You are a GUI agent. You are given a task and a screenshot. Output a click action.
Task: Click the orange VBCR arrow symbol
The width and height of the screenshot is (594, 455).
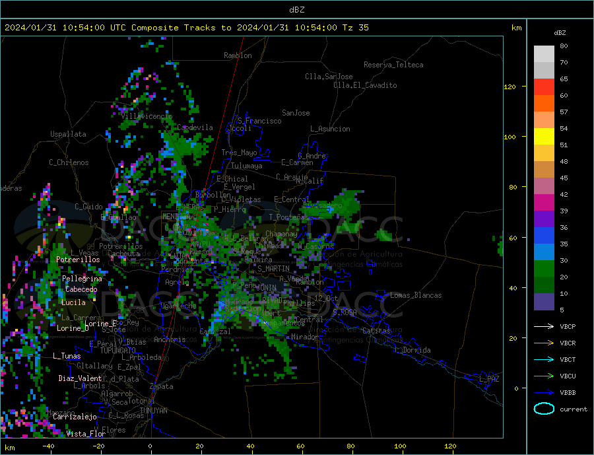(544, 343)
